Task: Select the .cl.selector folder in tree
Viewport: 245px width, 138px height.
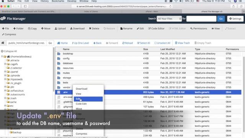Action: [x=16, y=68]
